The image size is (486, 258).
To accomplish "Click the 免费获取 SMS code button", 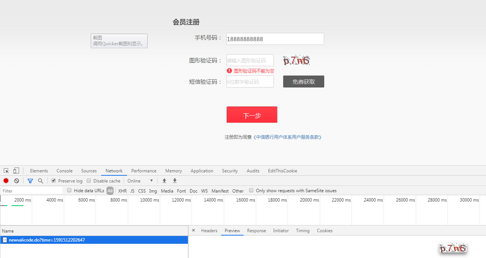I will point(304,82).
